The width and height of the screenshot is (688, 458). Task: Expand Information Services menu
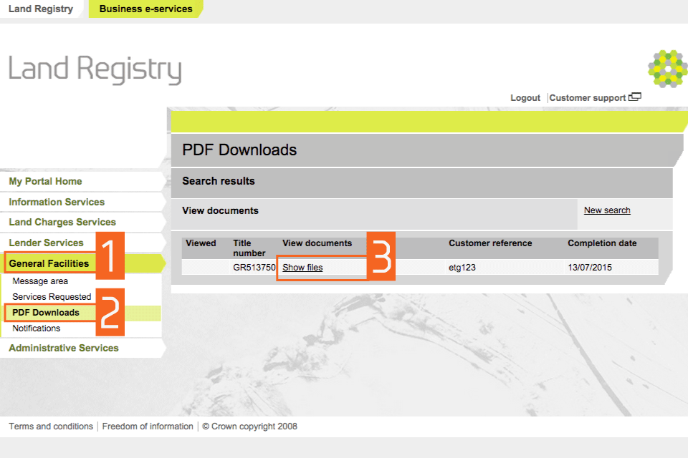[57, 203]
